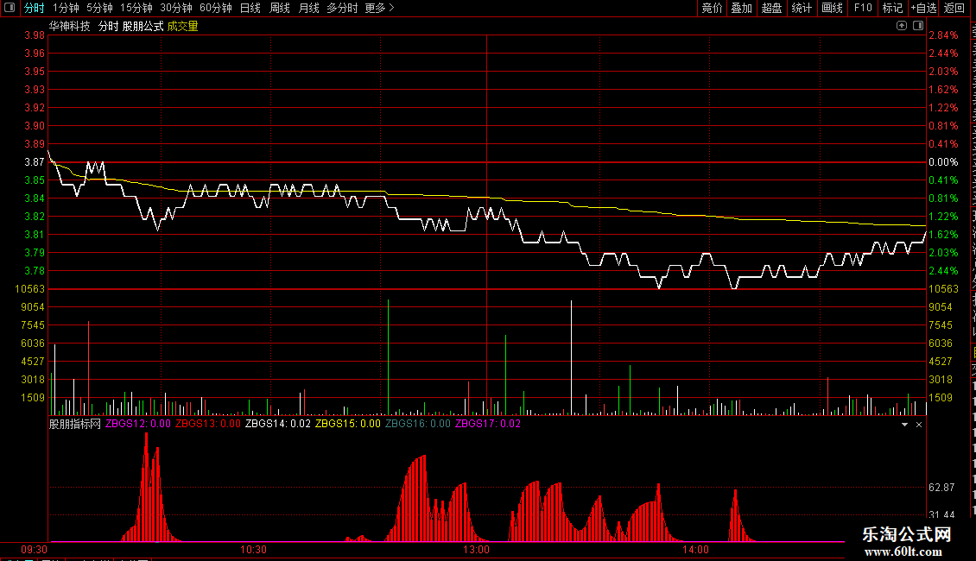Open the 60分钟 chart tab

(215, 8)
